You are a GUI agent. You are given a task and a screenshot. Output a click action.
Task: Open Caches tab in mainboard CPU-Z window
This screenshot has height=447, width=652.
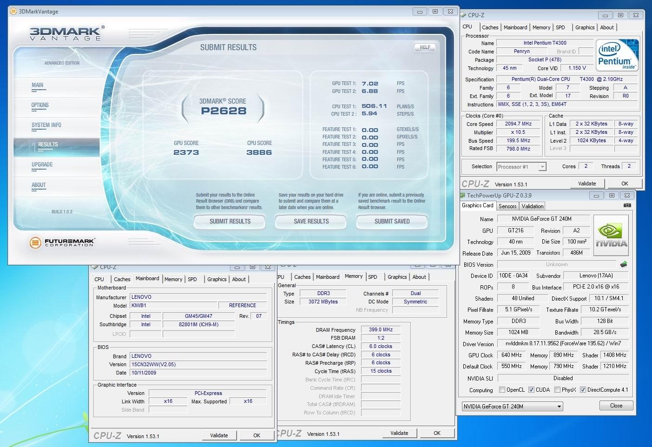pos(122,279)
